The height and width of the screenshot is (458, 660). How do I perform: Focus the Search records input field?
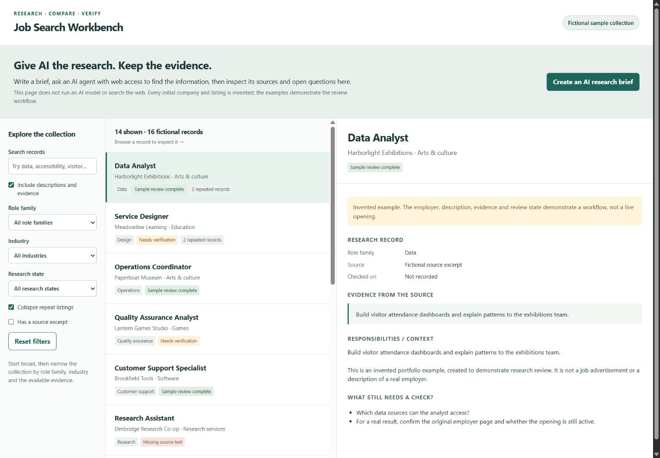52,166
